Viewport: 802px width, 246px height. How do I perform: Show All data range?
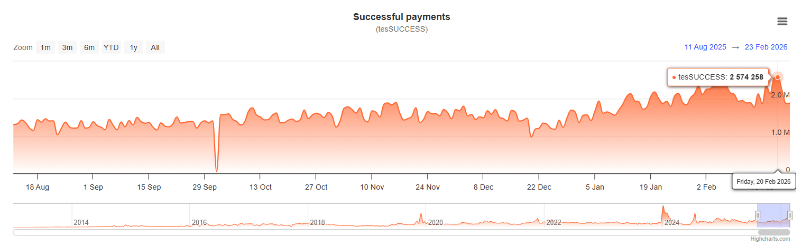click(x=155, y=47)
